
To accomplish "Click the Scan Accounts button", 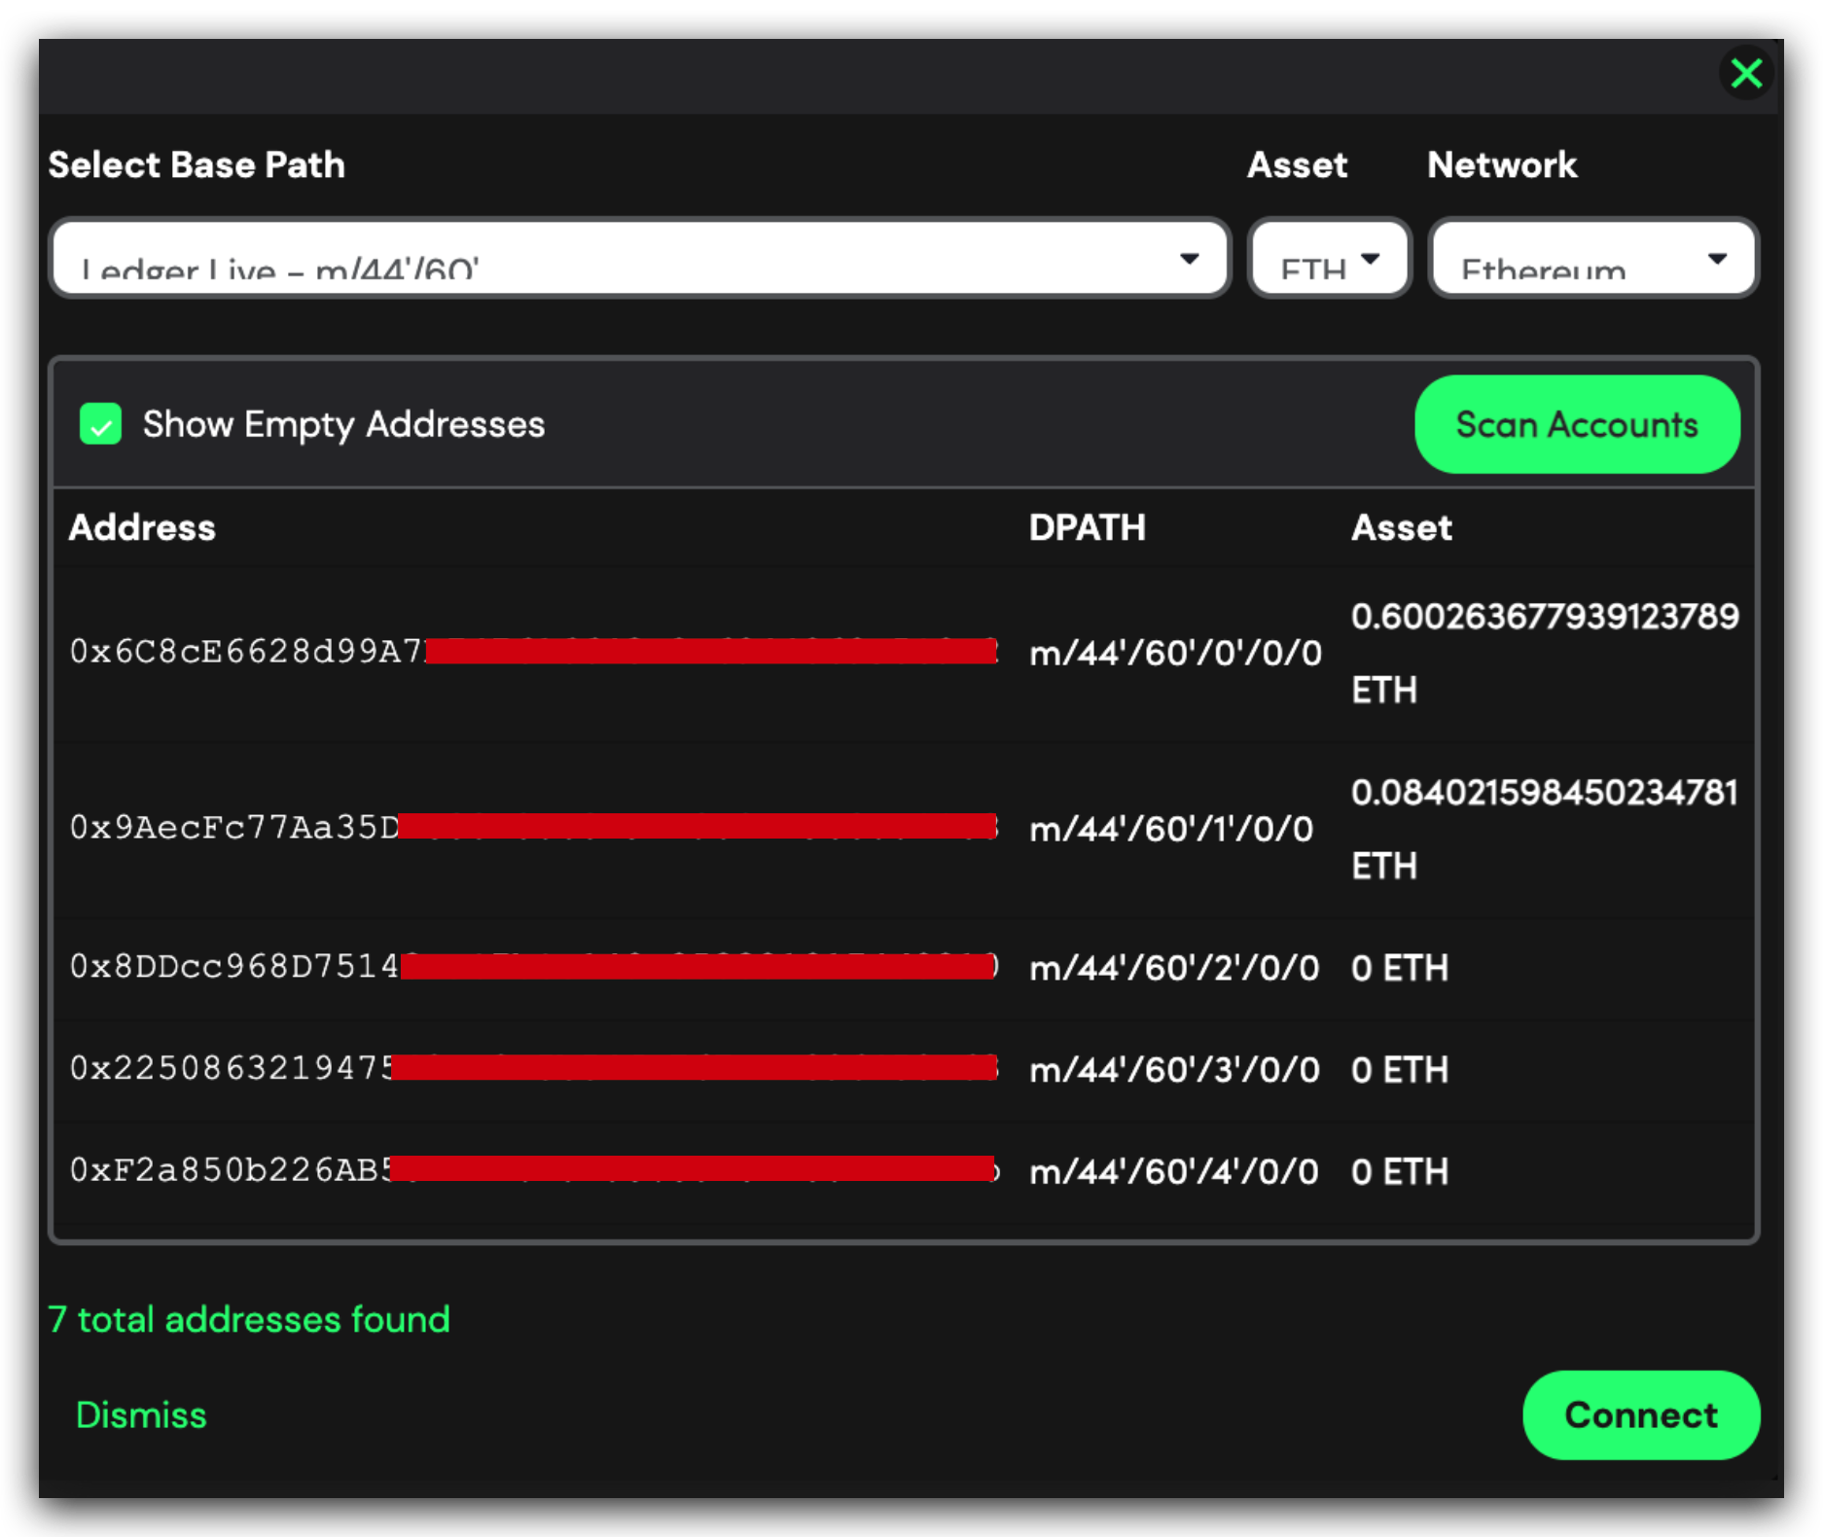I will 1576,424.
